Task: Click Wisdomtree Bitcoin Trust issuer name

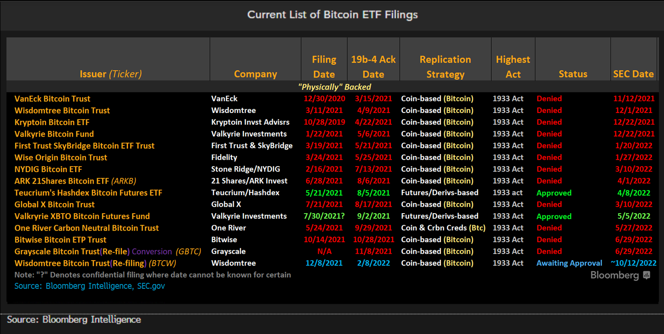Action: [x=62, y=111]
